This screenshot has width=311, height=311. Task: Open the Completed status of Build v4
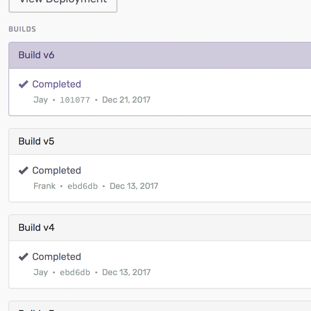click(56, 257)
